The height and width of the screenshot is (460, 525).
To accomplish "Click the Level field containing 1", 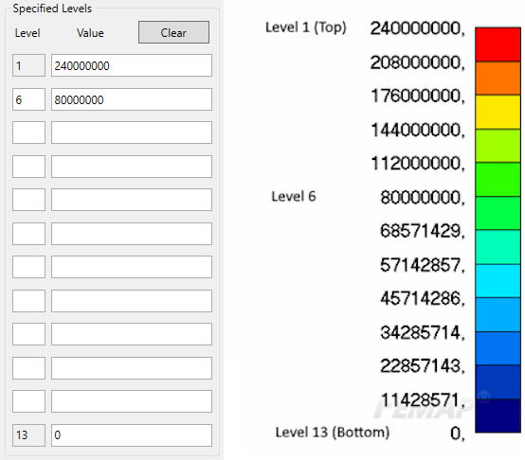I will coord(28,65).
